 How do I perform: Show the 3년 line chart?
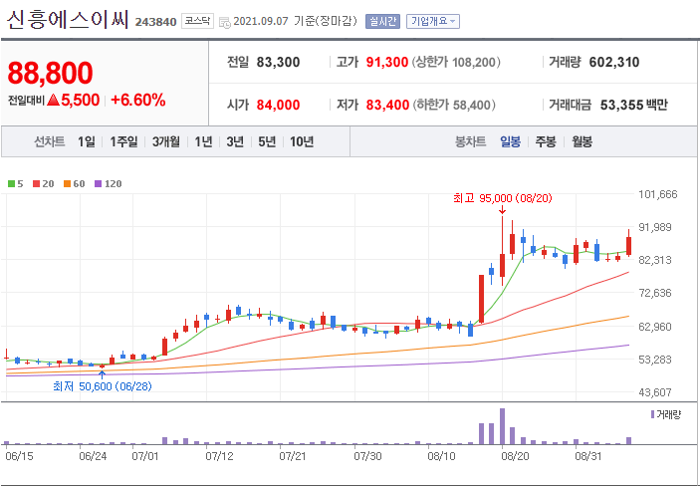235,142
